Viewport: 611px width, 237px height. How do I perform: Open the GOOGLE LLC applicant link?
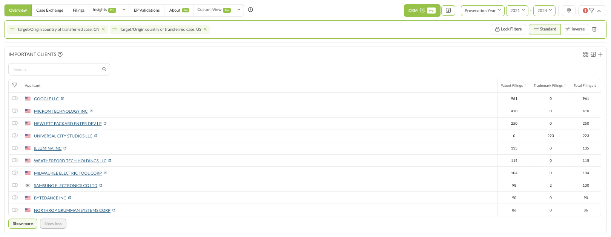[x=46, y=99]
